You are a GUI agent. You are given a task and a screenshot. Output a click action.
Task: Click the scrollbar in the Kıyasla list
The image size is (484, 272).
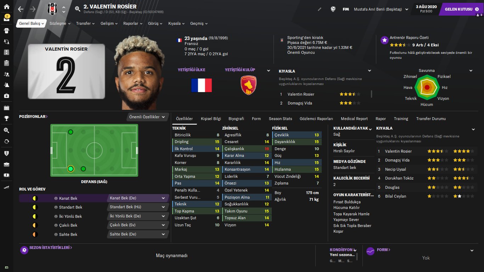point(371,93)
